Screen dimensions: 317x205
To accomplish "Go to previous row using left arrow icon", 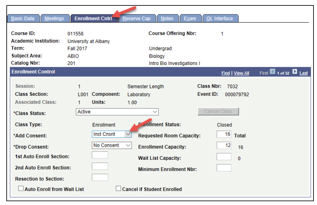I will [x=272, y=73].
